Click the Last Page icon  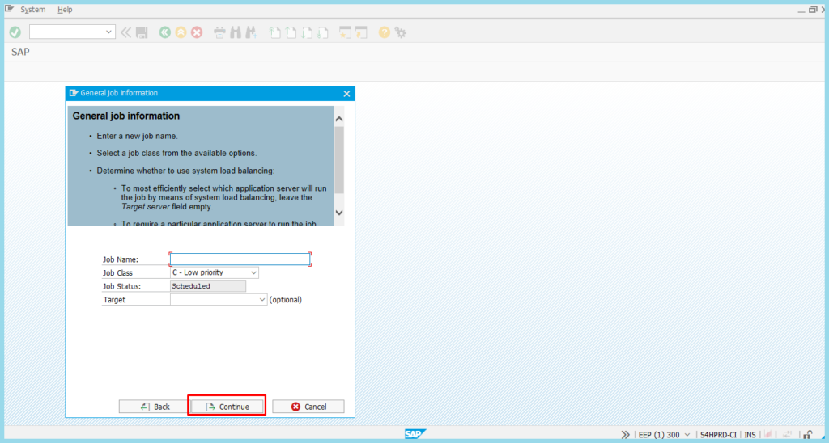322,32
